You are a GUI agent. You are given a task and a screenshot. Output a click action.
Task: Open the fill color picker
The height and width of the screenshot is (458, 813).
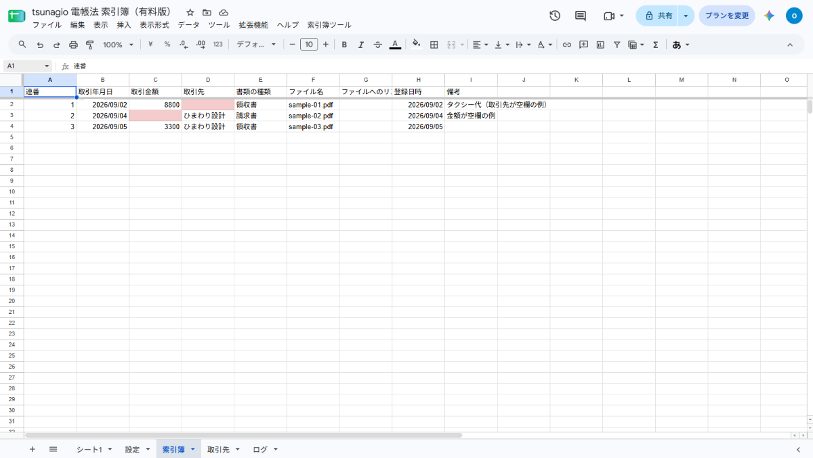point(416,45)
